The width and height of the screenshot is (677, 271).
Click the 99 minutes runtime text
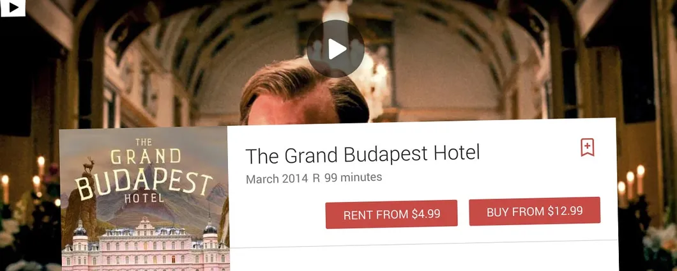[x=353, y=177]
